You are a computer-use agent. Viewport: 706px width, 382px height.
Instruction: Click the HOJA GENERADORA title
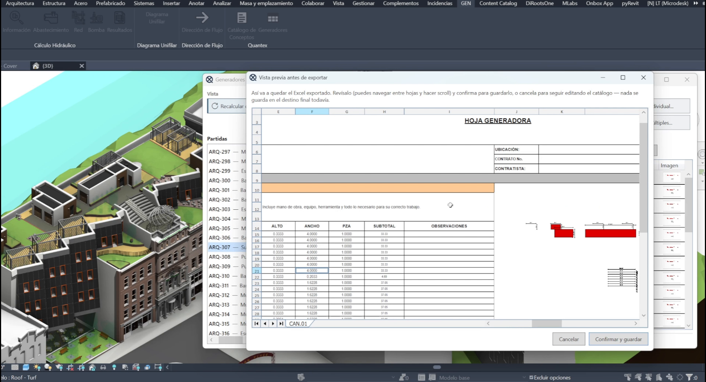point(498,120)
